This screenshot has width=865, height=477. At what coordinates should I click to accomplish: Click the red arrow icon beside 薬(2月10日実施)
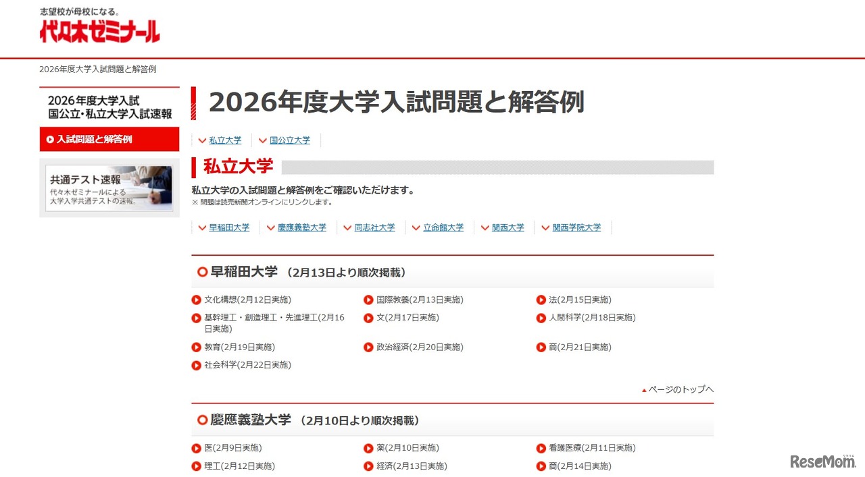(368, 448)
